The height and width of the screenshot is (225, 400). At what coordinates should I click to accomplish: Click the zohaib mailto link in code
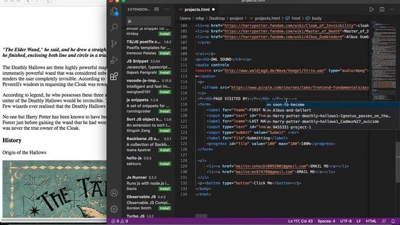pyautogui.click(x=271, y=166)
